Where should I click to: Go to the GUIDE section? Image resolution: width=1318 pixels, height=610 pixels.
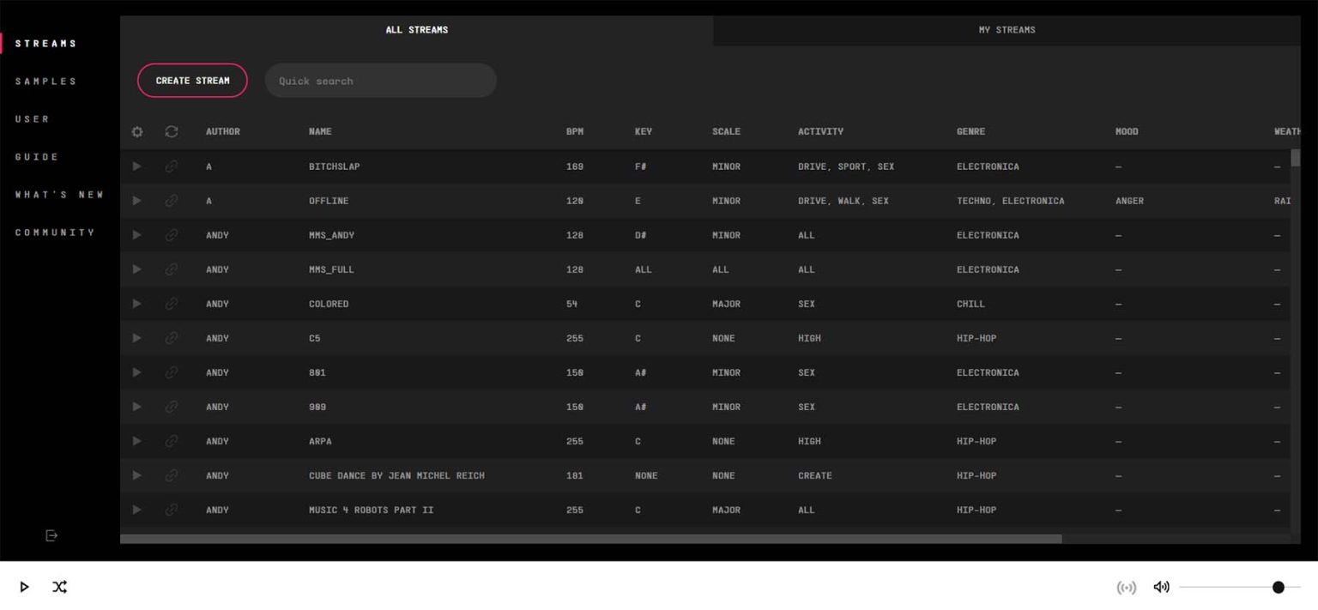coord(36,156)
